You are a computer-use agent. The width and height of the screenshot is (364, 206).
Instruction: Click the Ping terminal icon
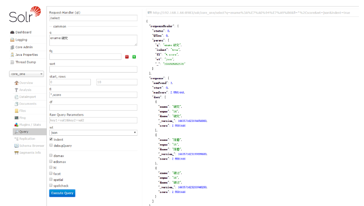[16, 118]
